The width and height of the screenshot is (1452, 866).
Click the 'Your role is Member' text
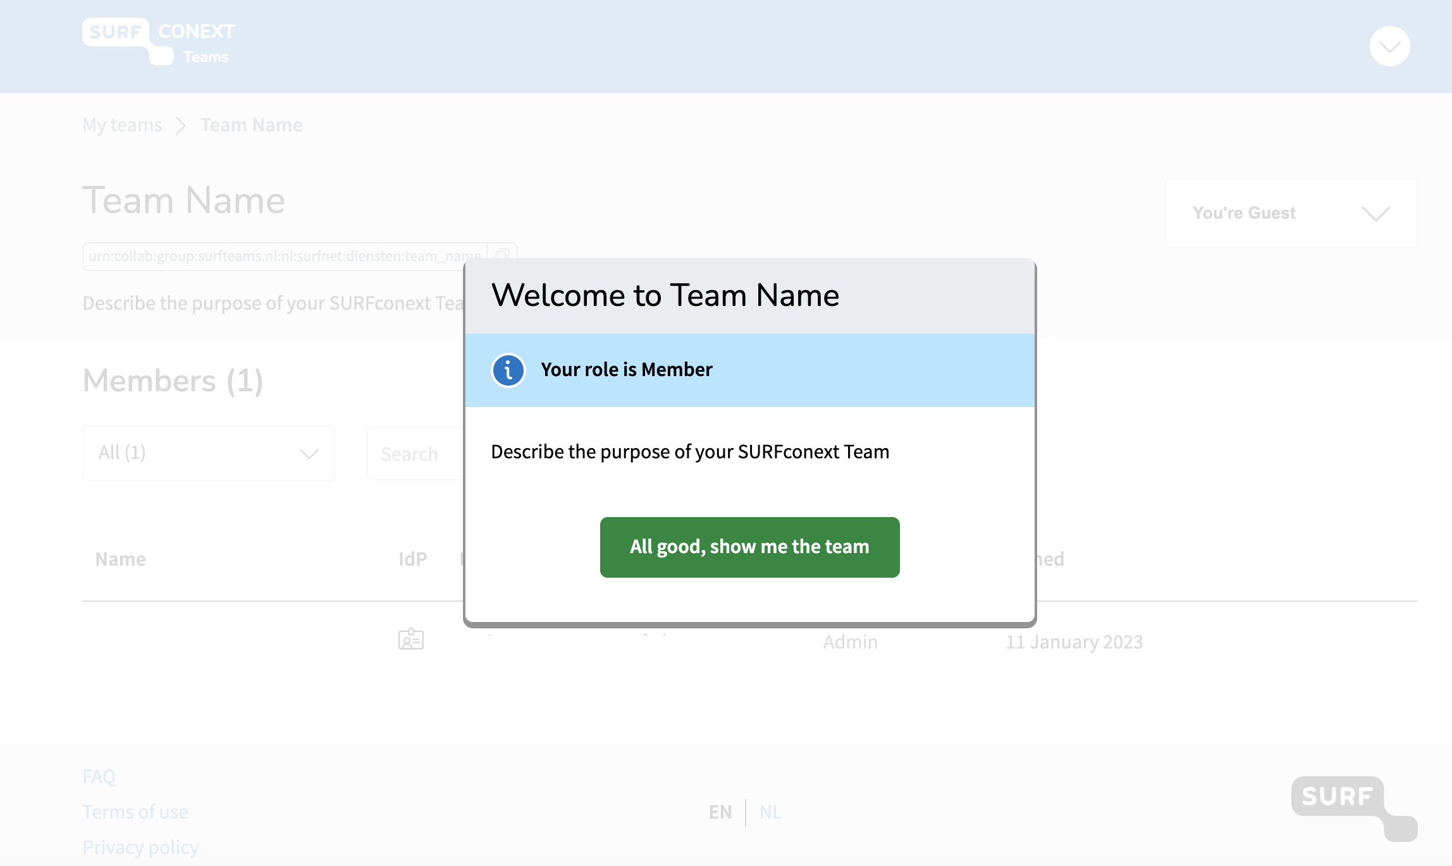pyautogui.click(x=627, y=370)
